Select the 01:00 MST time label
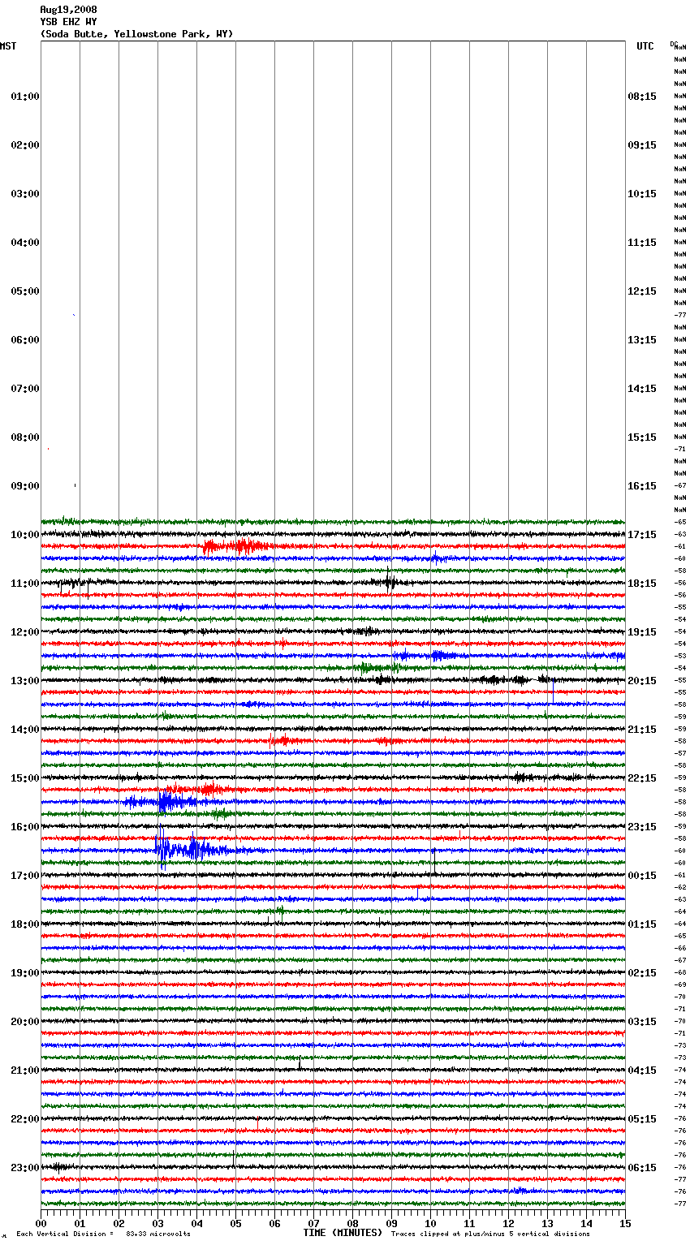 (x=25, y=97)
